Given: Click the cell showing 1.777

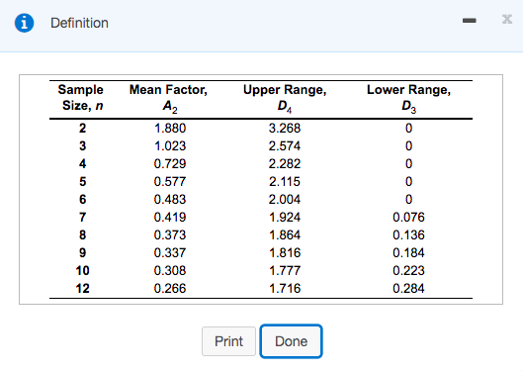Looking at the screenshot, I should point(285,270).
